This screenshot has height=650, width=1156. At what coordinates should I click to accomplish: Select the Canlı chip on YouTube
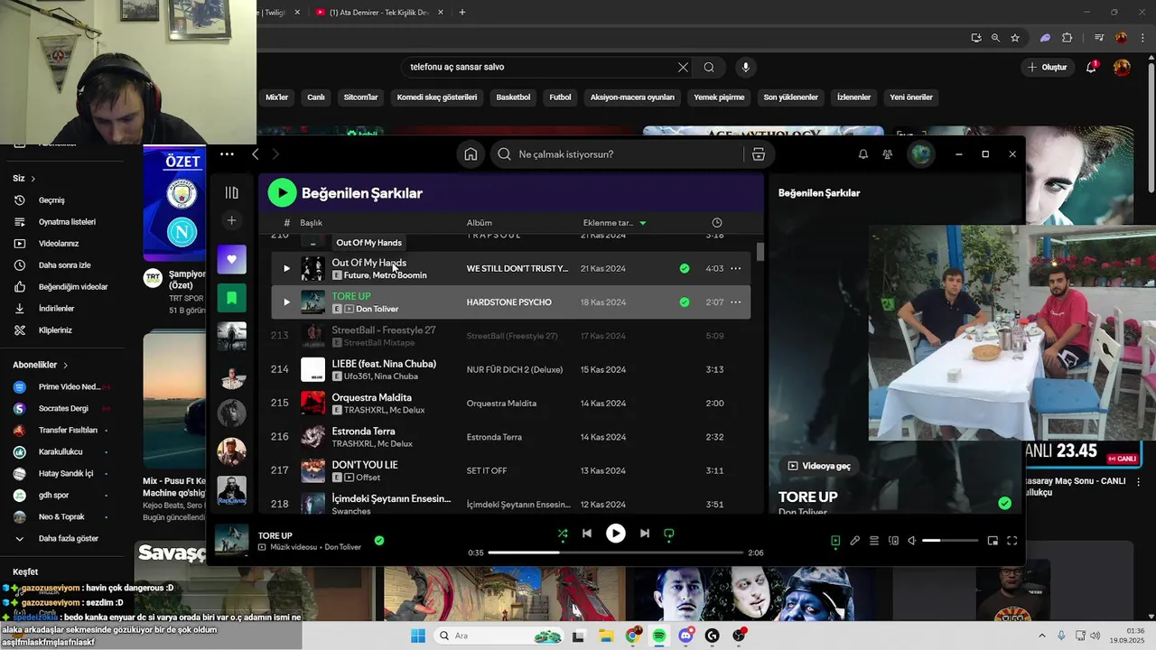coord(316,97)
